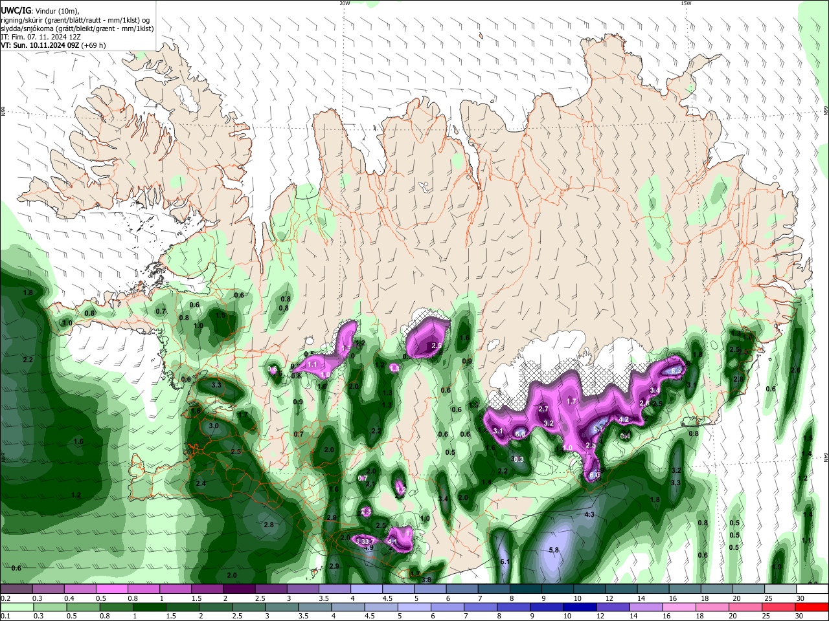Image resolution: width=829 pixels, height=621 pixels.
Task: Select the '6.1' precipitation value
Action: [x=505, y=561]
